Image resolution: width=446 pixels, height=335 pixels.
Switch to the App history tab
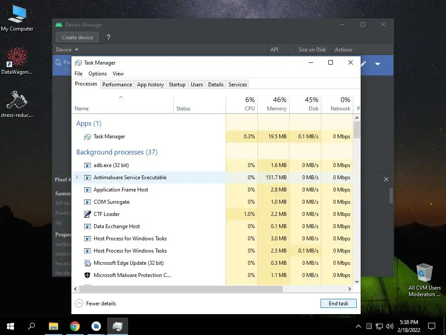(x=150, y=85)
